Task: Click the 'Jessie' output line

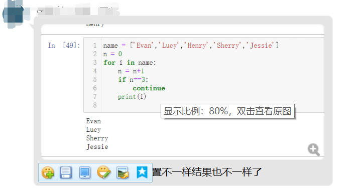Action: tap(97, 147)
